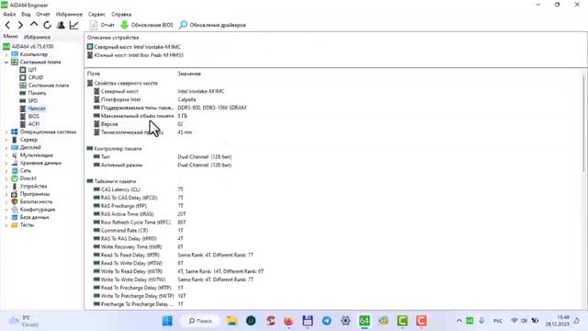Select Северный мост: Intel Ironlake-M IMC device
The image size is (588, 331).
point(134,47)
